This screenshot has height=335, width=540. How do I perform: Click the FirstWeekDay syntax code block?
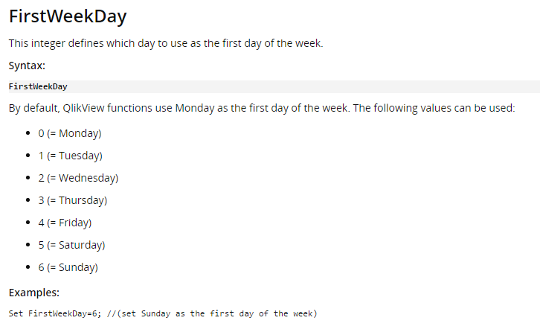point(39,86)
